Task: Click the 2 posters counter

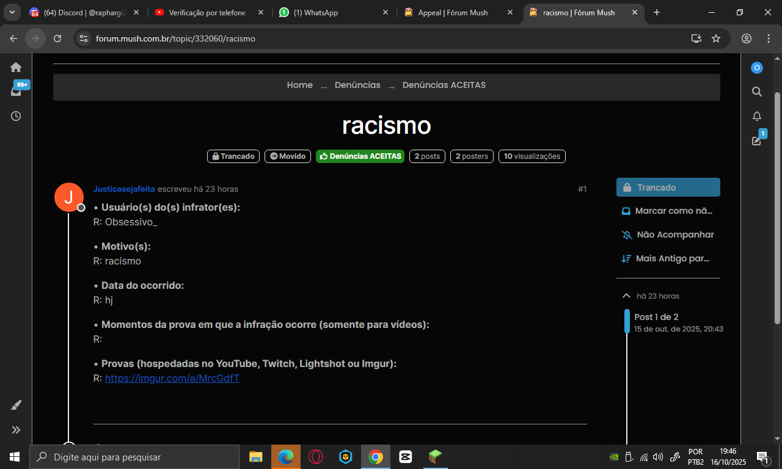Action: (x=472, y=156)
